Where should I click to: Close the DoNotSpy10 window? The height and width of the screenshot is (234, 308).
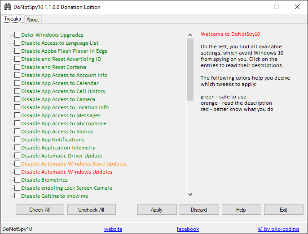click(x=297, y=7)
